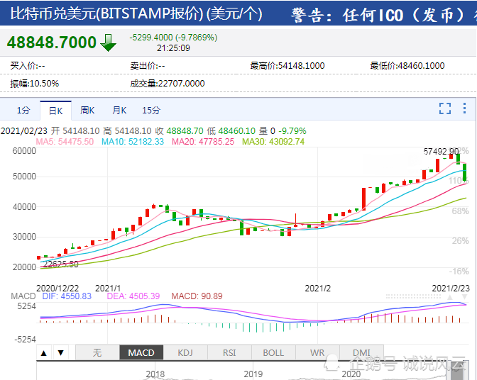Click the 22625.50 low price marker

coord(60,264)
